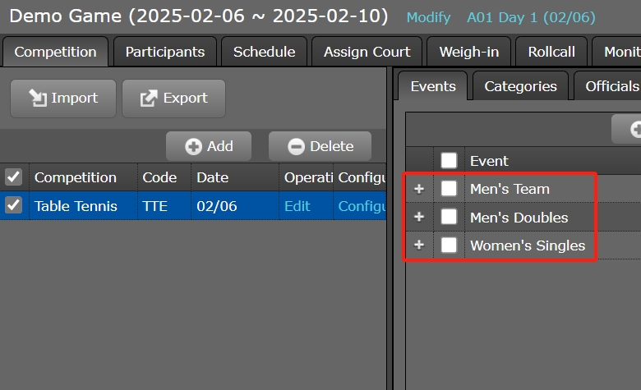Check the Men's Doubles checkbox
Image resolution: width=641 pixels, height=390 pixels.
[x=449, y=217]
